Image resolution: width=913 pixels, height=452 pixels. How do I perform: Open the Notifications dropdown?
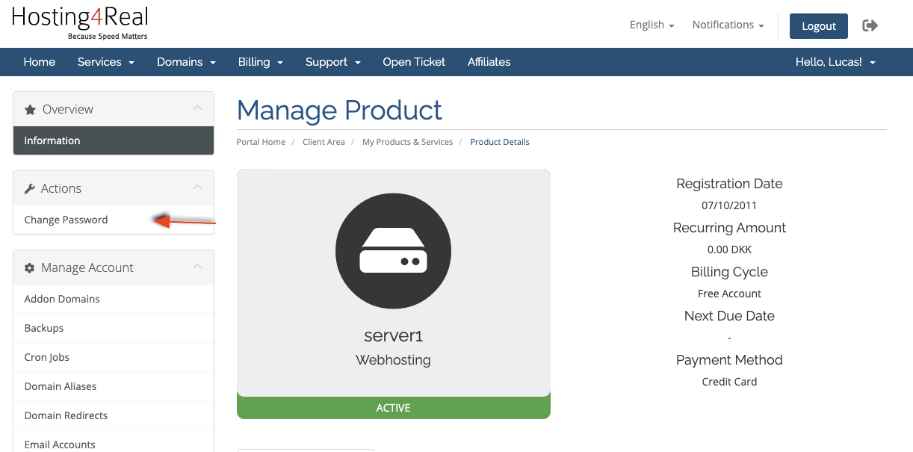click(728, 25)
